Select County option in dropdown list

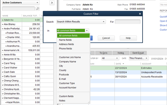(x=63, y=70)
